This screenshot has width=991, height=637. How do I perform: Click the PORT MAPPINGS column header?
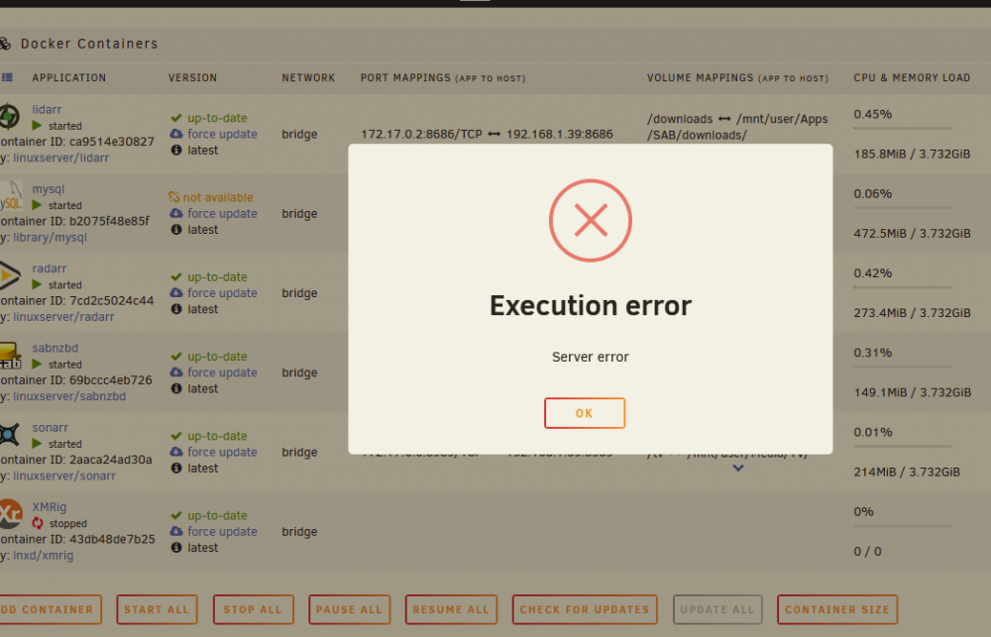pyautogui.click(x=442, y=77)
